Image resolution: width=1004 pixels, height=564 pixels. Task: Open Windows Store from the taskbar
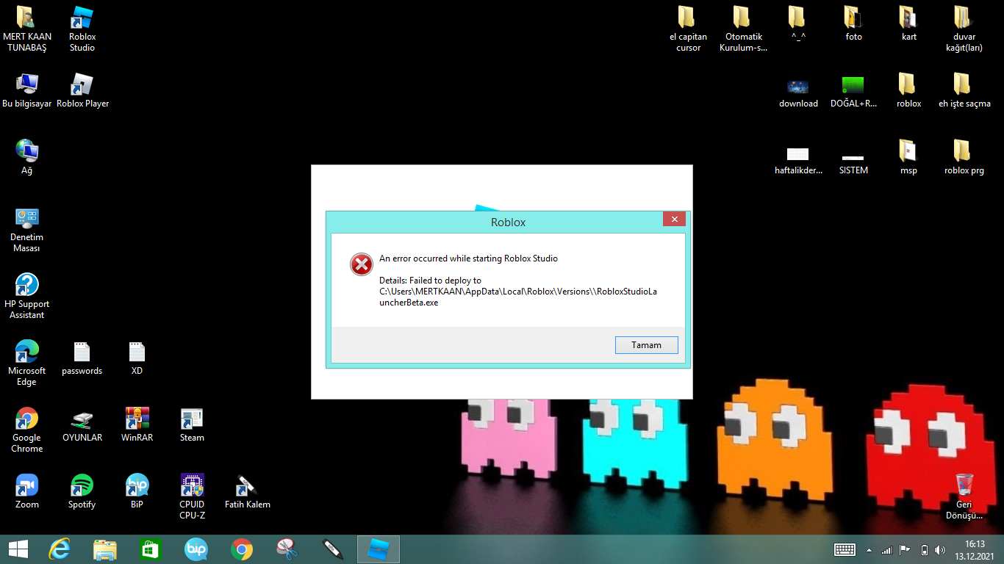(x=150, y=549)
